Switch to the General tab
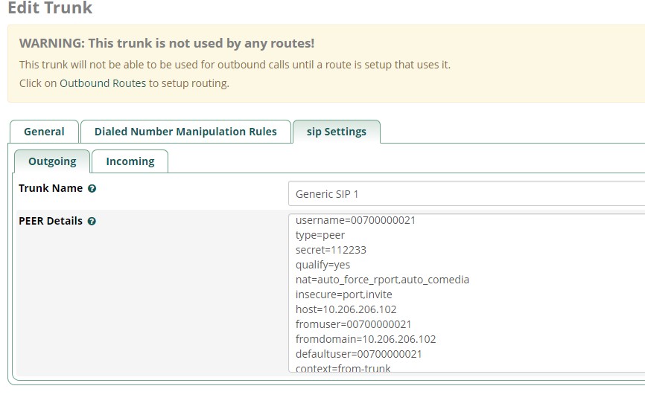Image resolution: width=645 pixels, height=412 pixels. (44, 132)
